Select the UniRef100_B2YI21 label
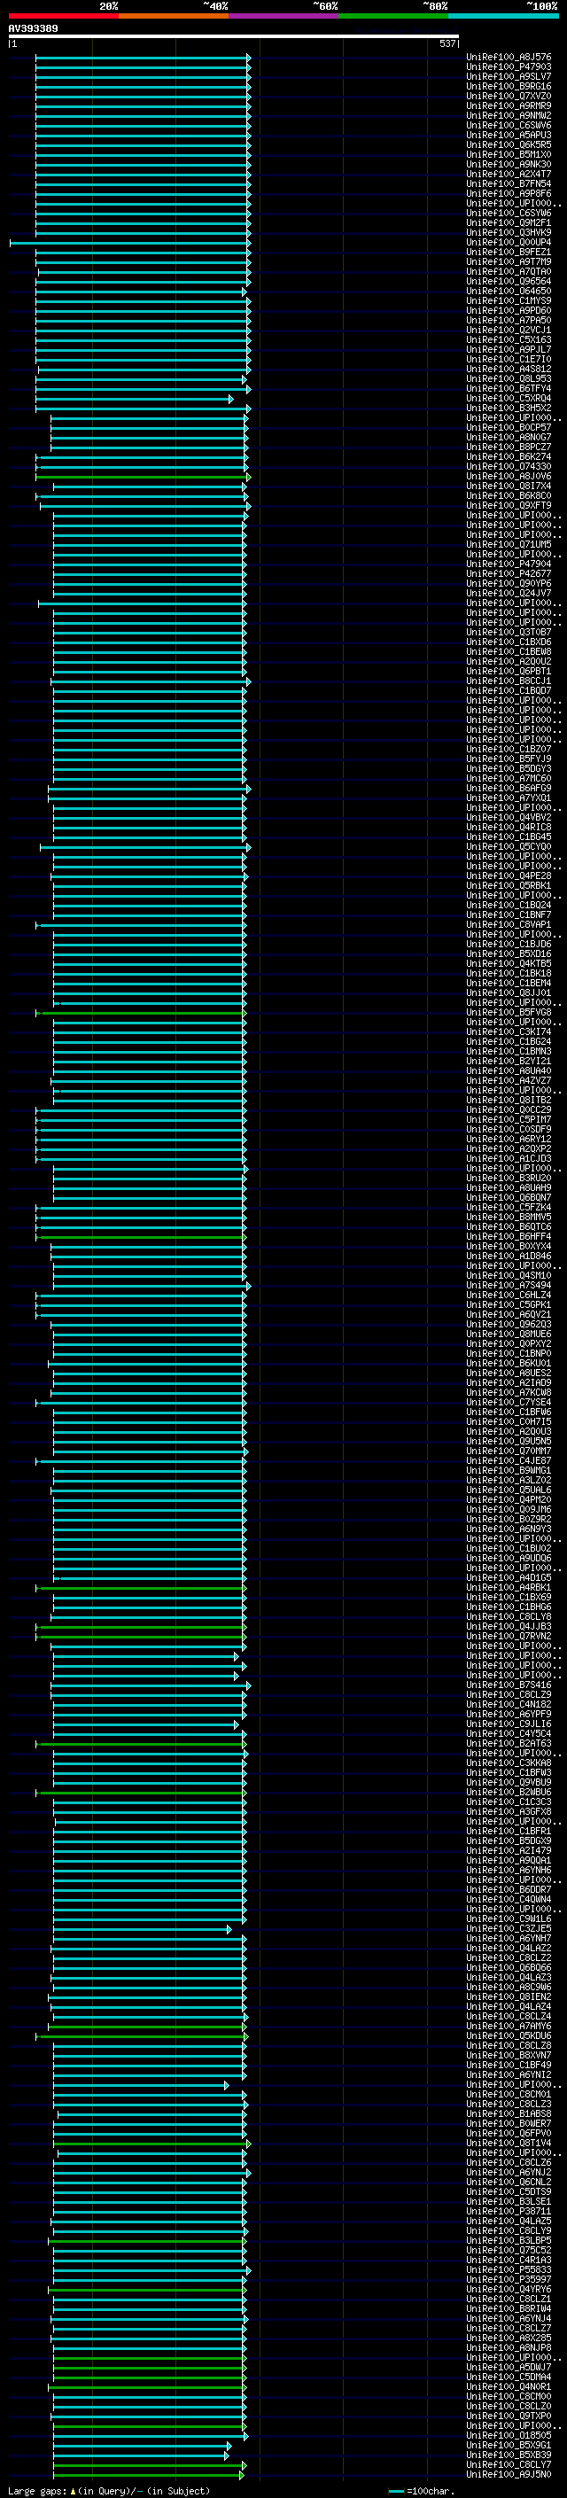This screenshot has height=2498, width=567. point(509,1061)
